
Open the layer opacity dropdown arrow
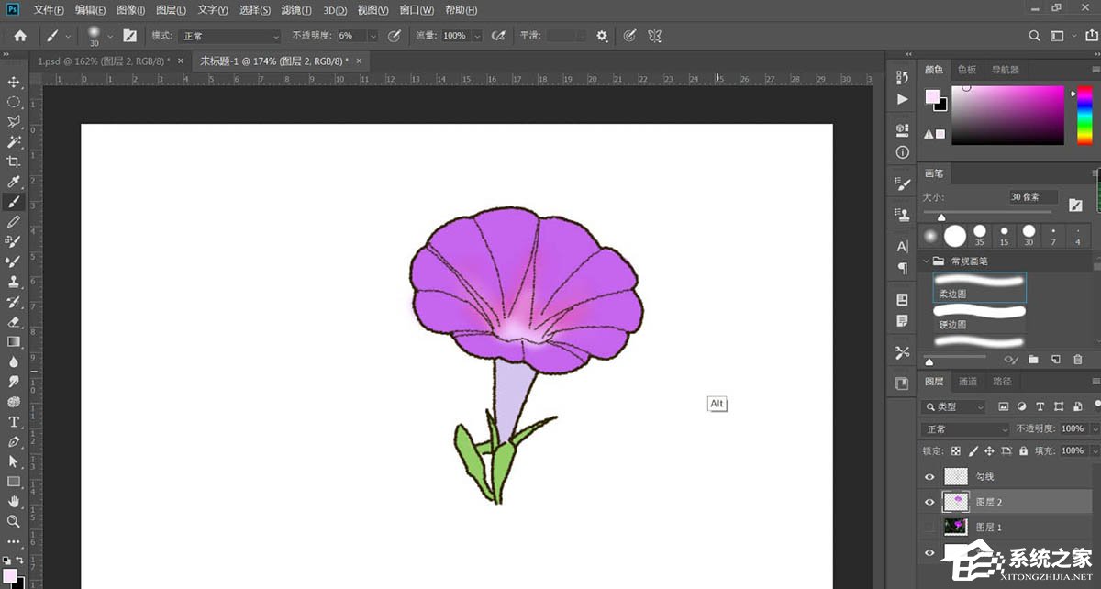(x=1094, y=428)
